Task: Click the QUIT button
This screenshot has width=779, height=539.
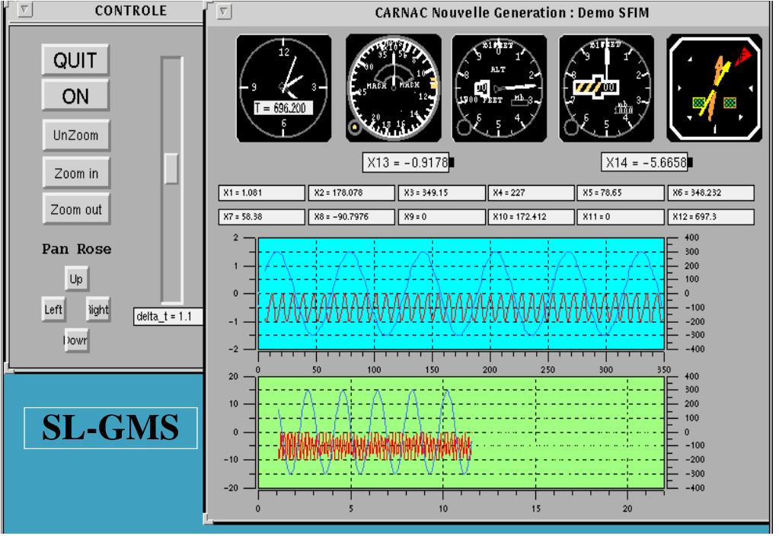Action: pos(75,60)
